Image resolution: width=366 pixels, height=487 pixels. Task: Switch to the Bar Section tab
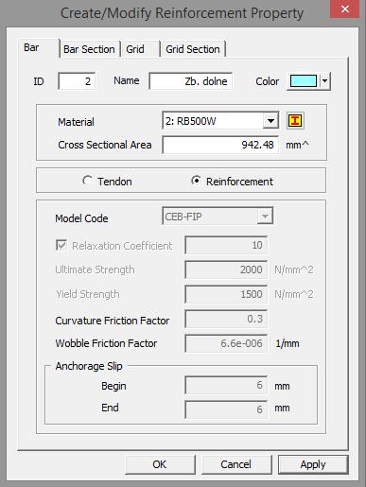pos(89,49)
